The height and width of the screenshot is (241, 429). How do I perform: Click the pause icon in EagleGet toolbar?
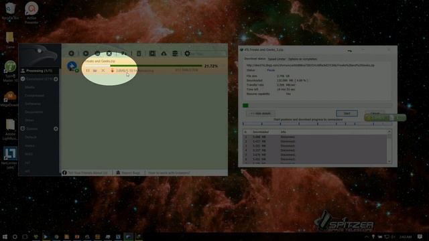point(97,54)
